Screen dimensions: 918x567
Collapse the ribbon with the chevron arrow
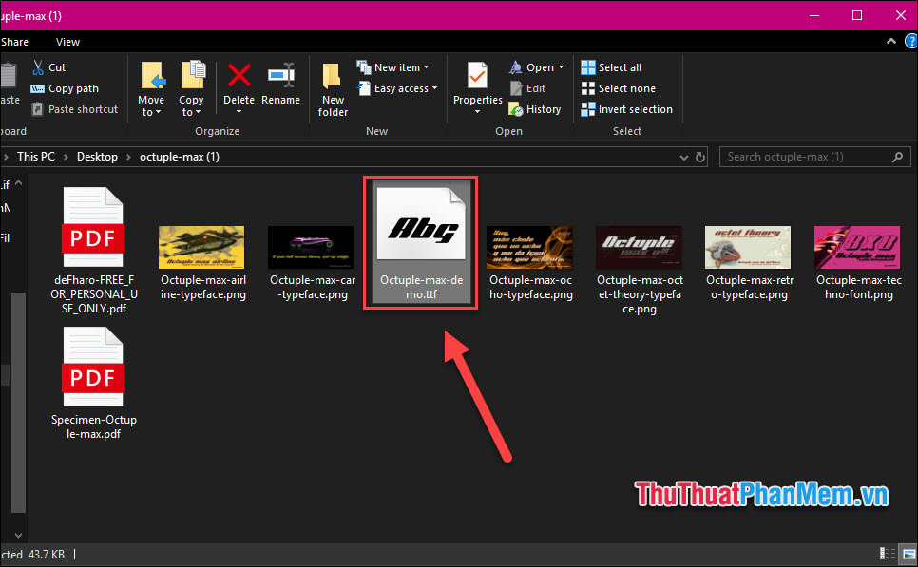coord(890,41)
